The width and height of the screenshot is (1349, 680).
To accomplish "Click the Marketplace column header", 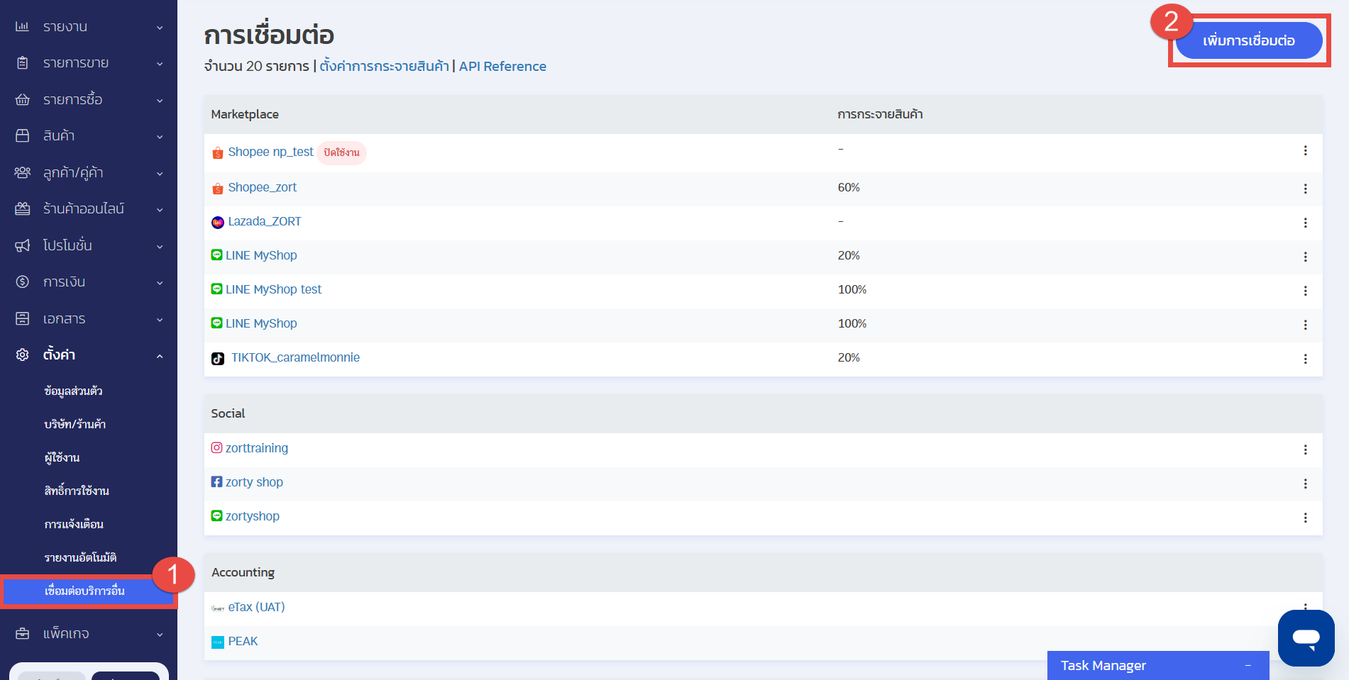I will (x=245, y=114).
